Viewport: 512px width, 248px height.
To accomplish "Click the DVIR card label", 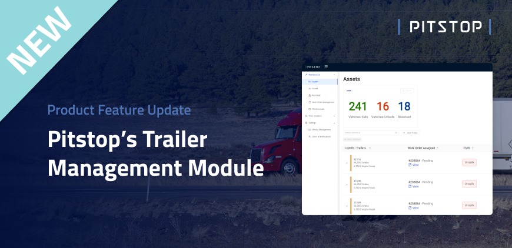I will click(349, 91).
